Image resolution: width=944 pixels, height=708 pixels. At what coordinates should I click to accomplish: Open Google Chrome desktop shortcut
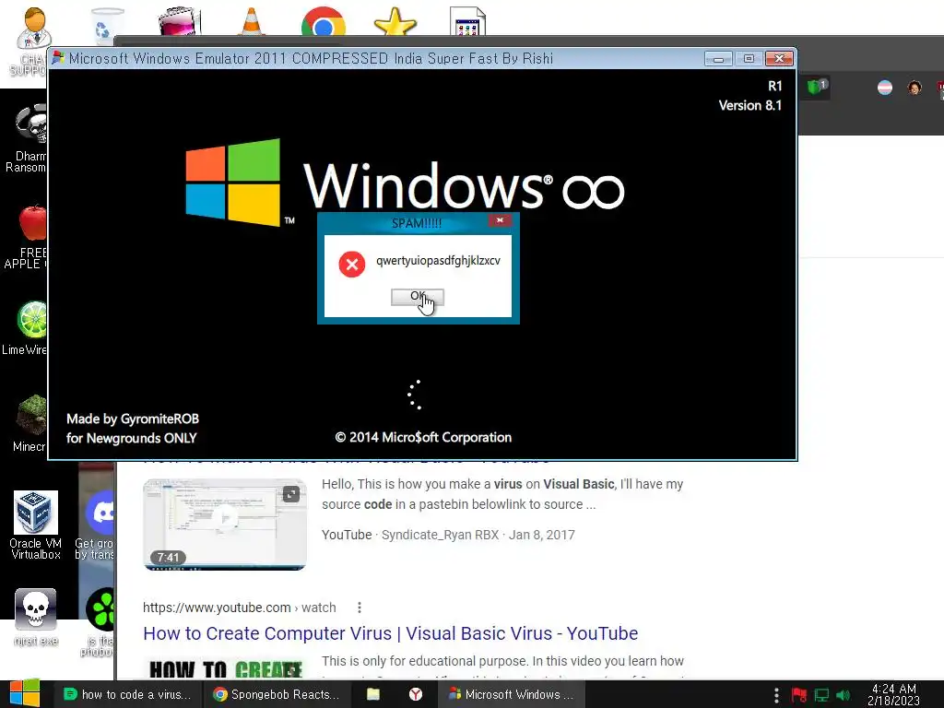324,22
